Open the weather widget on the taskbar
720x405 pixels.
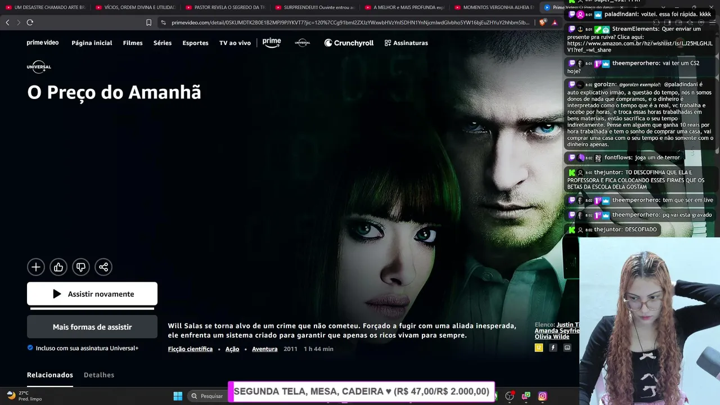(24, 396)
